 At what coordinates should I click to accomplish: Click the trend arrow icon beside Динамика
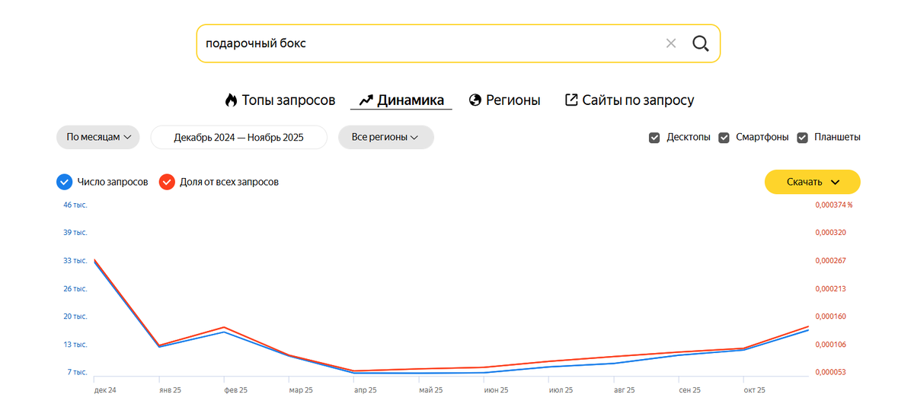[366, 100]
